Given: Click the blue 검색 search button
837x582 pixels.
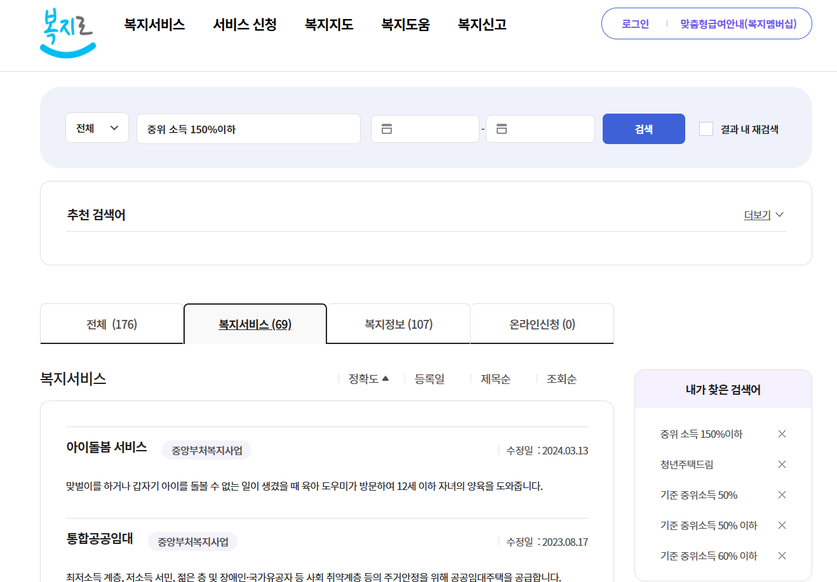Looking at the screenshot, I should [x=643, y=128].
